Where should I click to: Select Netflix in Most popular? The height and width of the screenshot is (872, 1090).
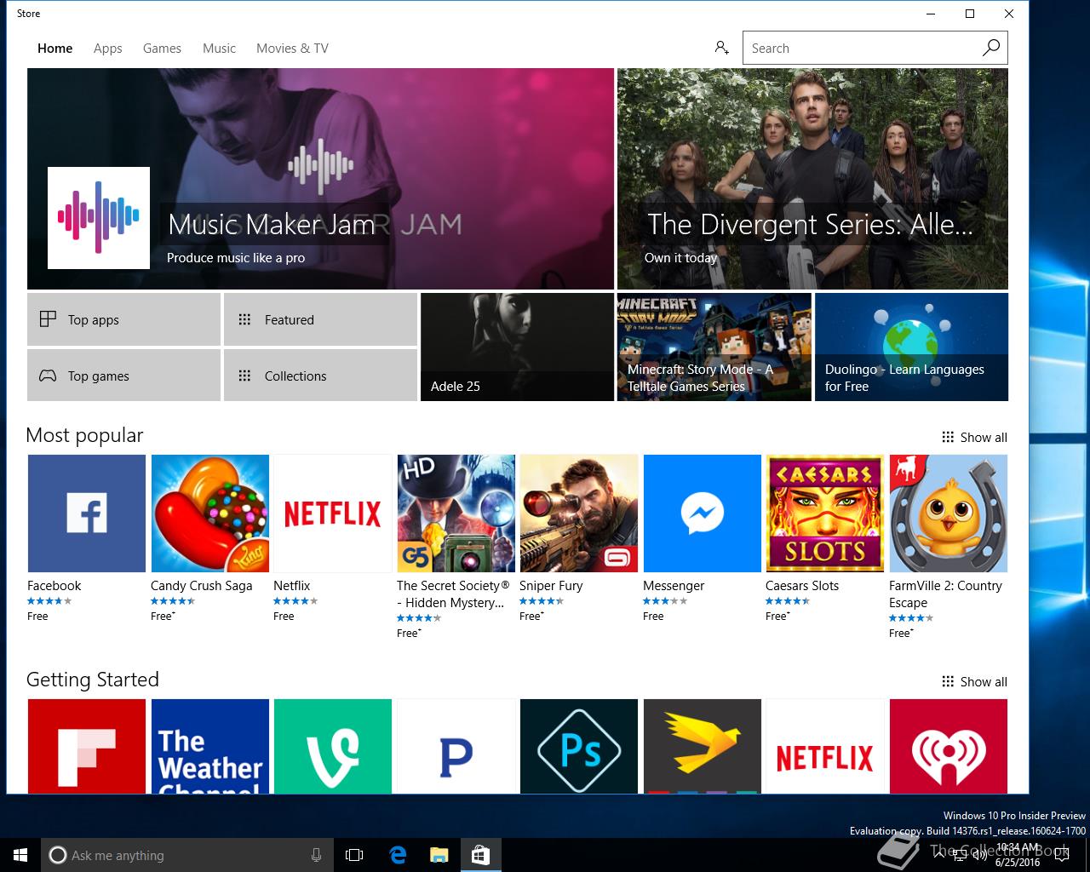[333, 513]
